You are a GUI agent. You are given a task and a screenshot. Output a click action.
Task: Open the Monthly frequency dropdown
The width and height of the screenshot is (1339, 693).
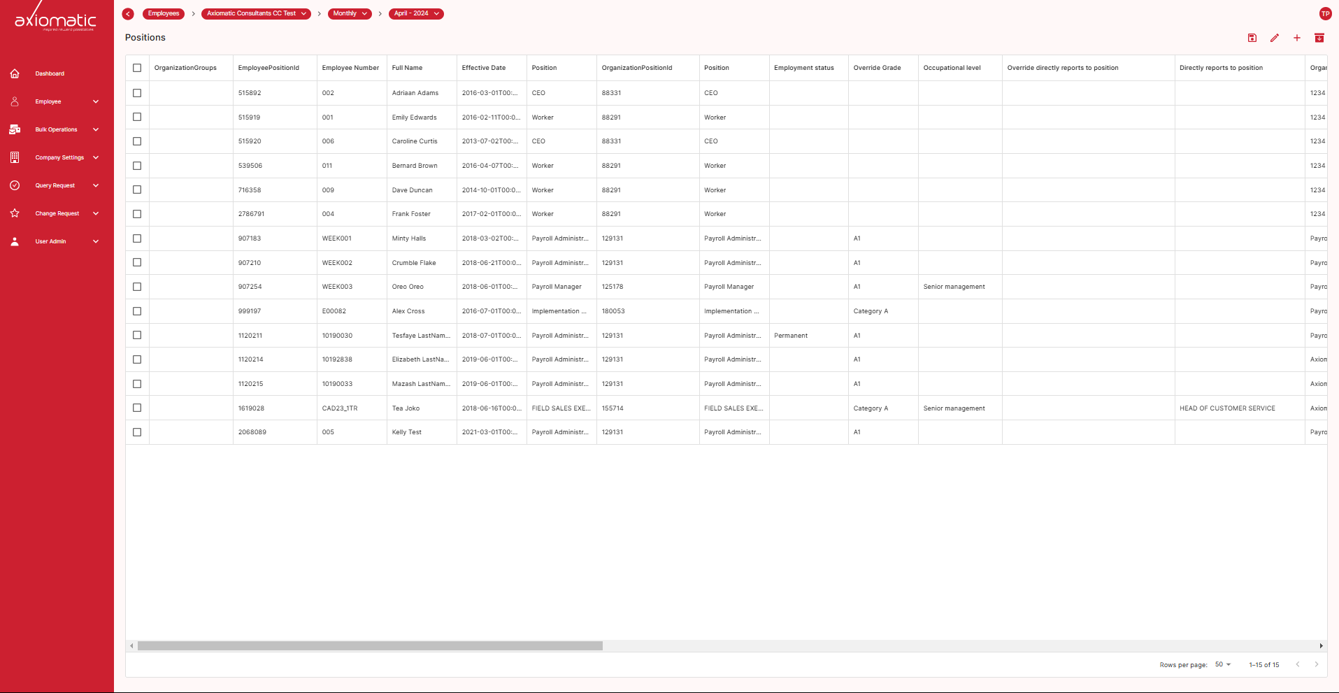point(350,14)
